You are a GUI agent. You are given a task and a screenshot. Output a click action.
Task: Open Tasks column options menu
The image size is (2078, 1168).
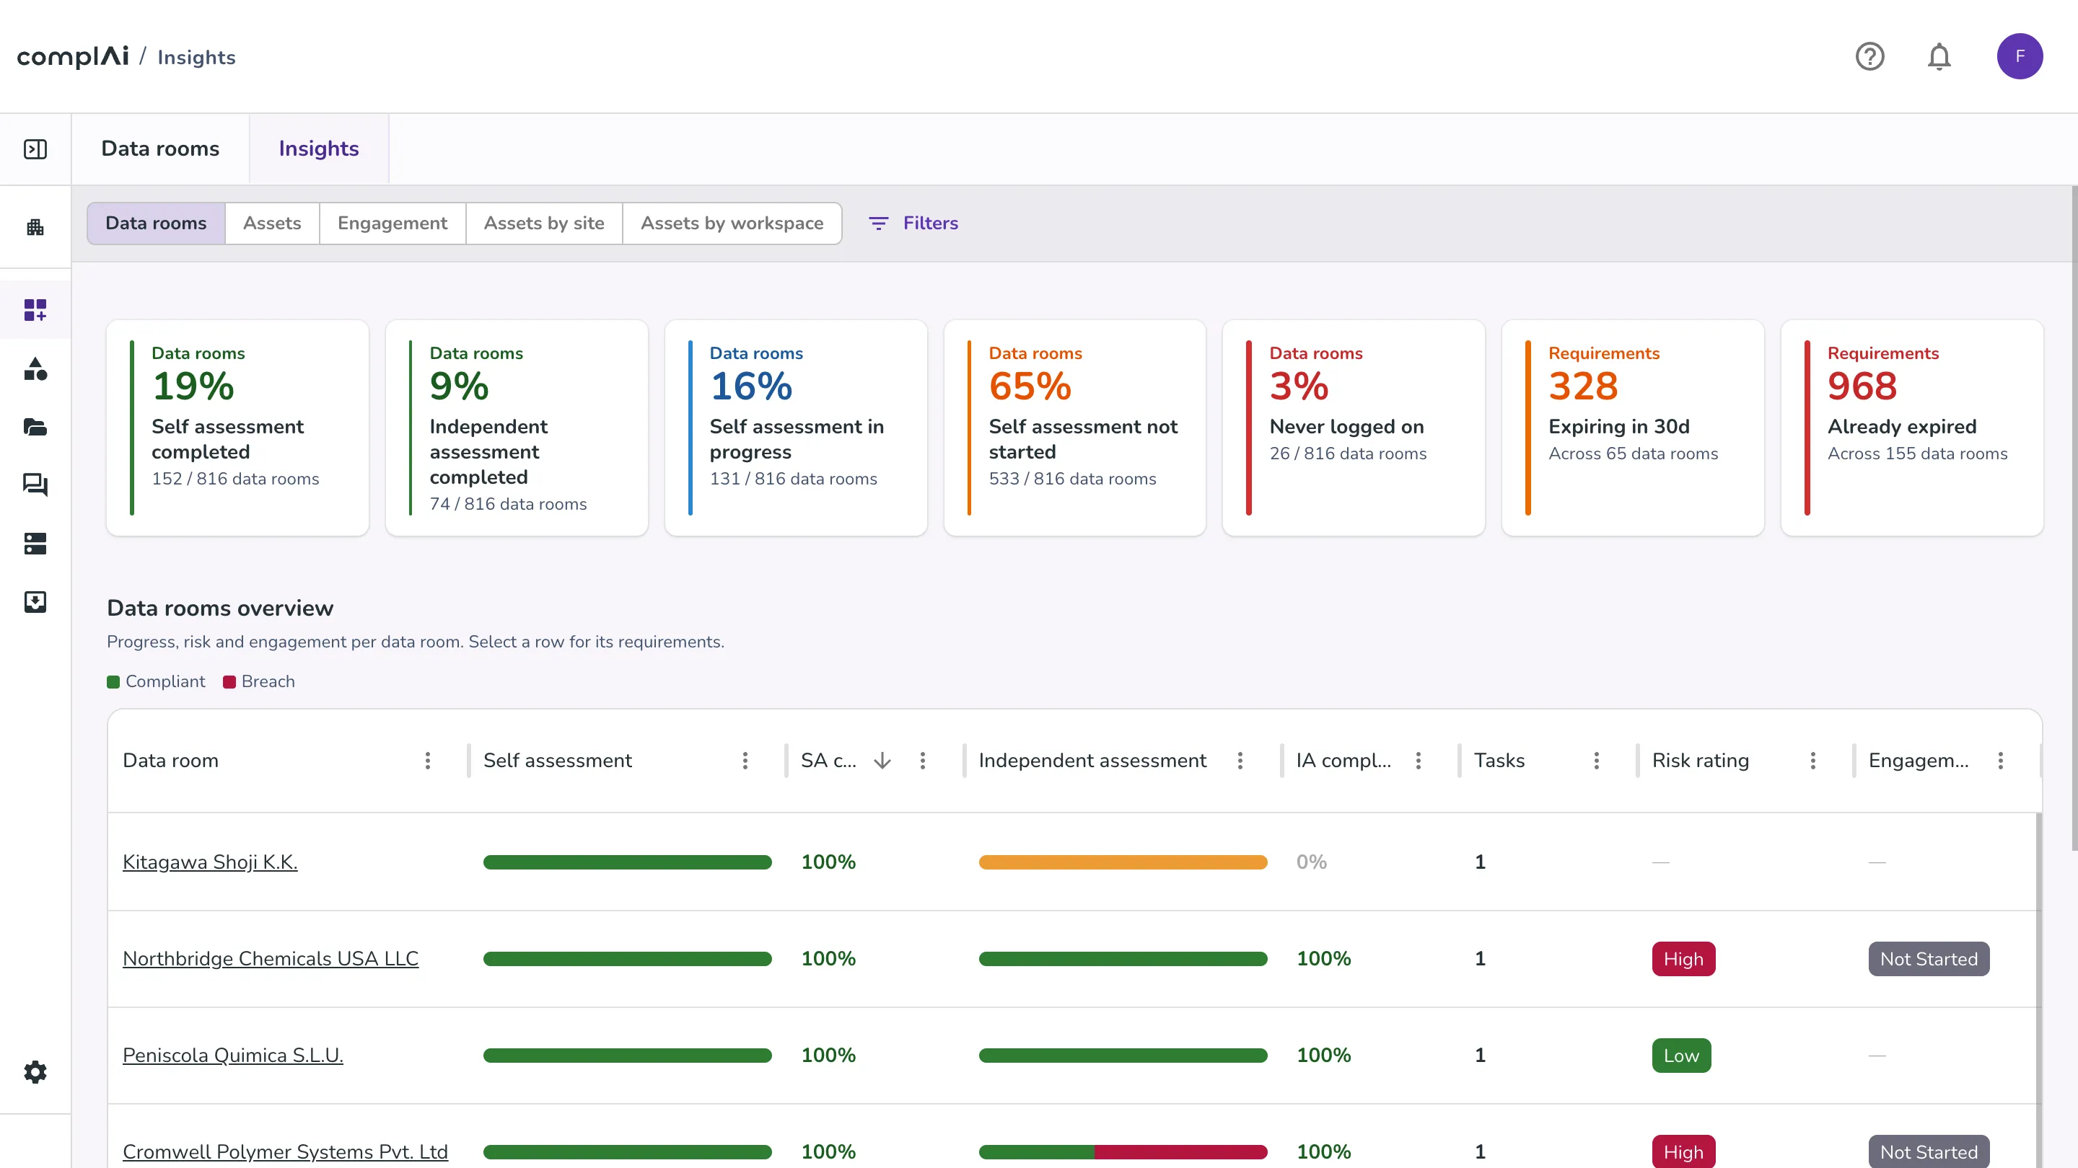coord(1597,760)
